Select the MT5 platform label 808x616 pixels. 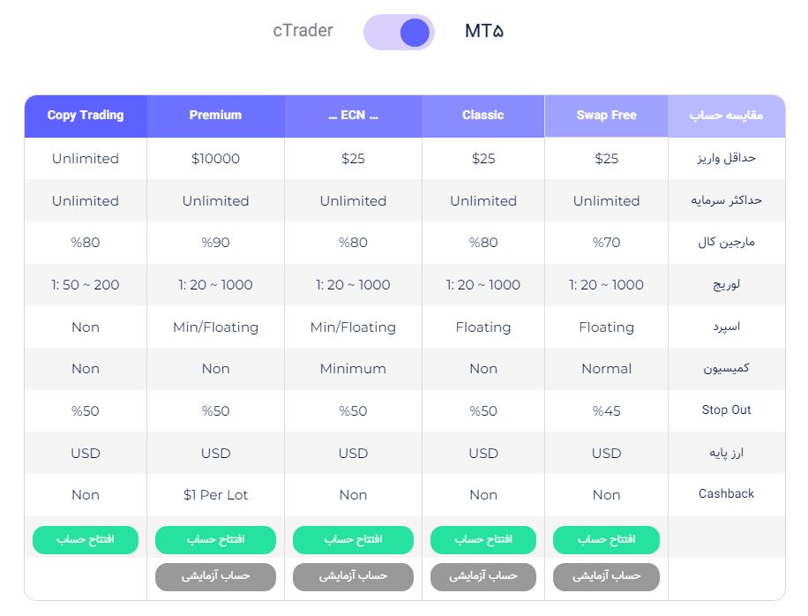[484, 31]
